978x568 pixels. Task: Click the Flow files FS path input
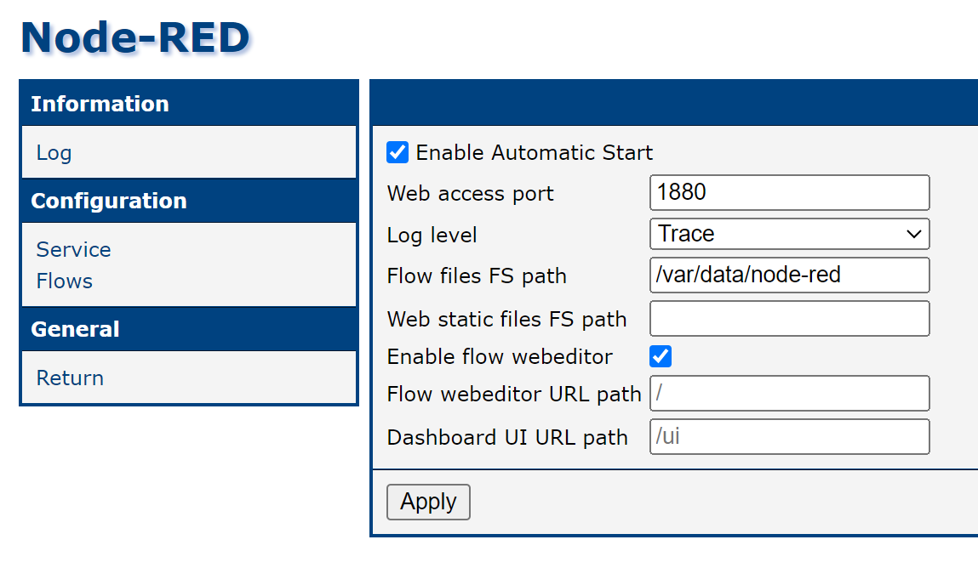point(789,275)
